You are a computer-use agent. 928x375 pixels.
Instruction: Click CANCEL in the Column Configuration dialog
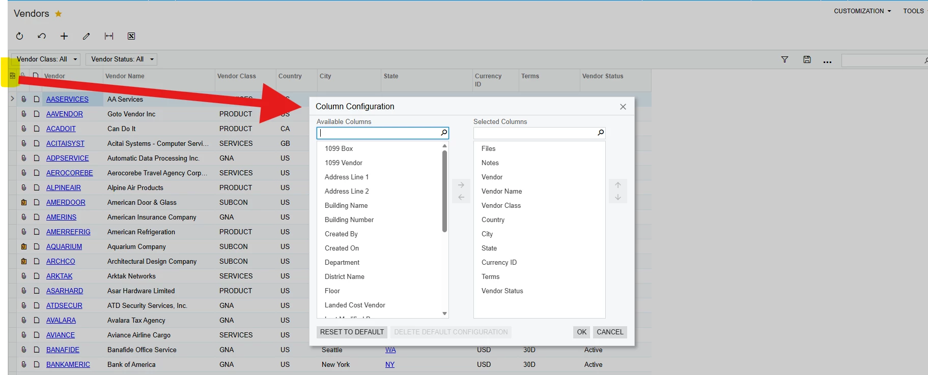pos(610,332)
